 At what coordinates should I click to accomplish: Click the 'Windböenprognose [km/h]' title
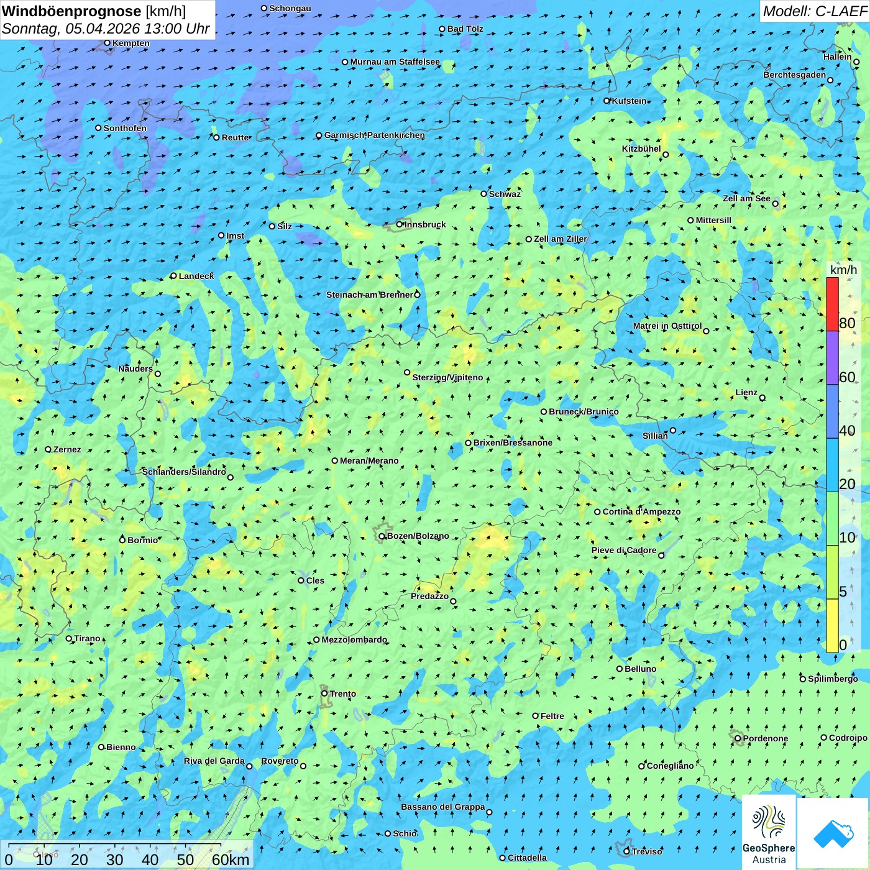click(94, 11)
